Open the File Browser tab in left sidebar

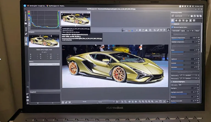click(x=26, y=18)
